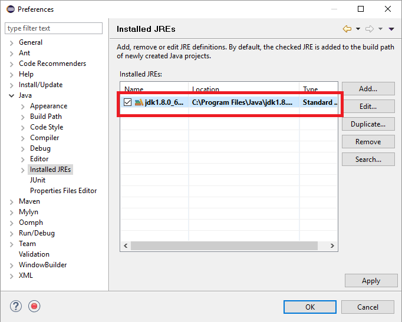Open Code Style preferences

[x=47, y=127]
